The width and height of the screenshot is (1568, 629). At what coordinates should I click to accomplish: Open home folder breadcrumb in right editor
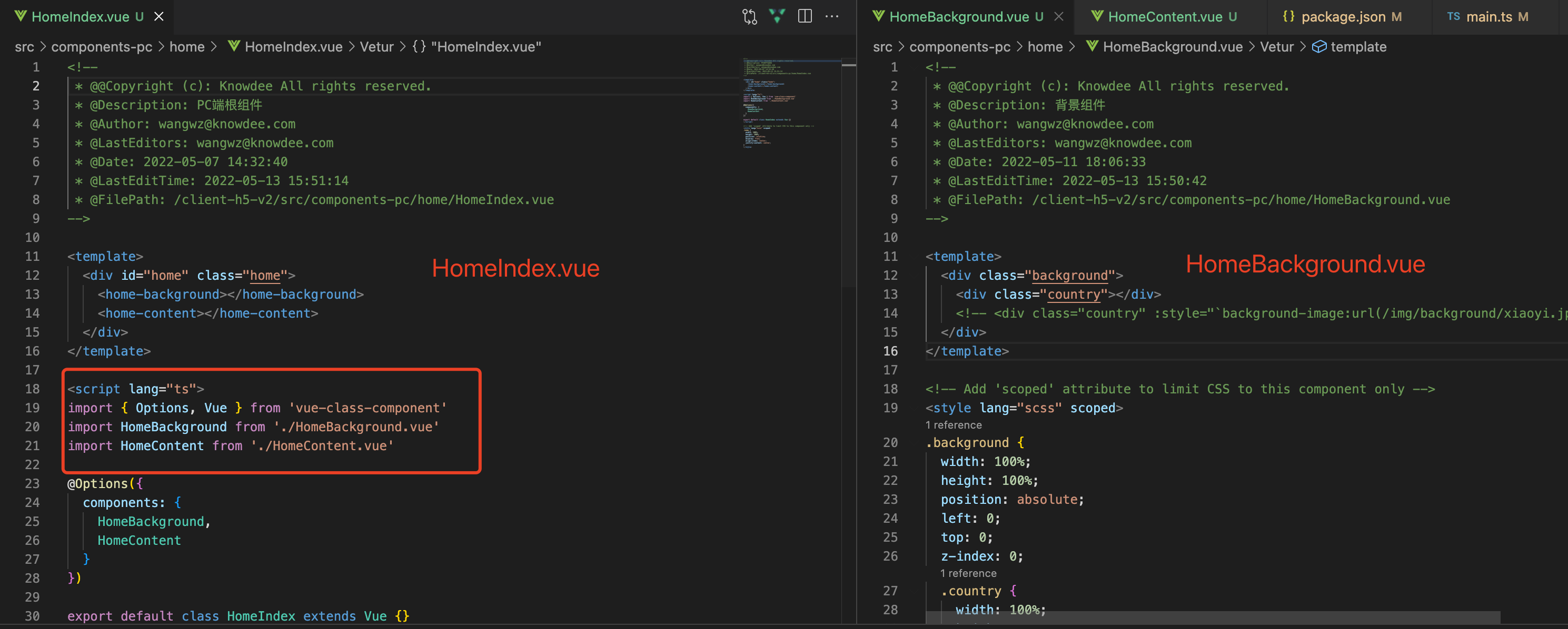[x=1045, y=47]
